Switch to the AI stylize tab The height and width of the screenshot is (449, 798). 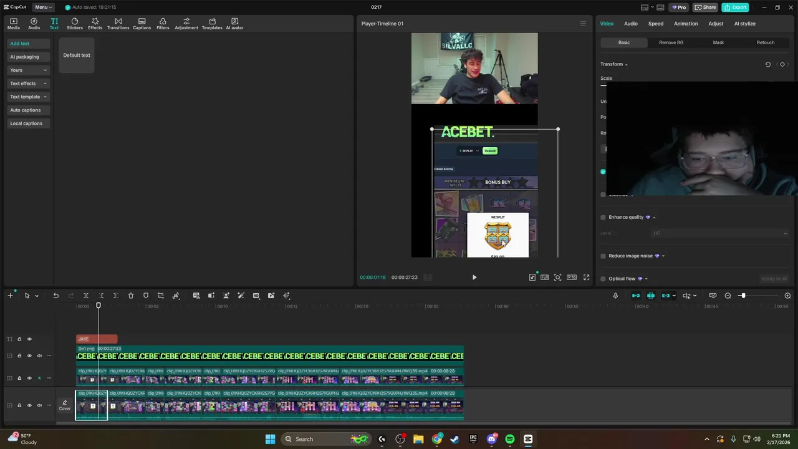745,24
